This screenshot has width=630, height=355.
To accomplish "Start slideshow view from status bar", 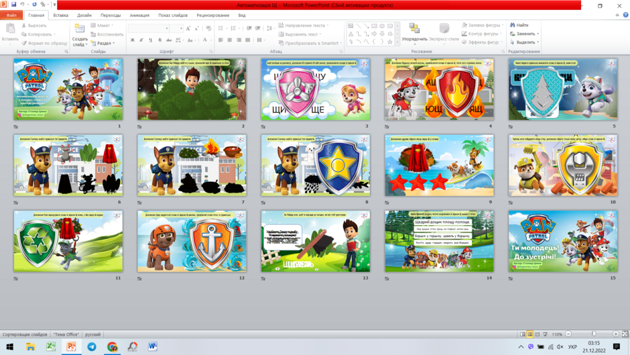I will (x=546, y=334).
